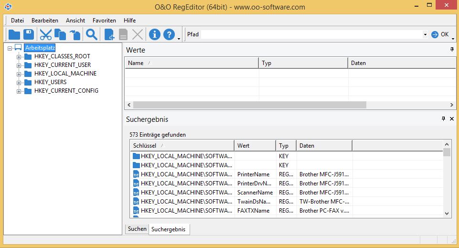Click the PrinterName row value icon
Image resolution: width=459 pixels, height=248 pixels.
click(136, 174)
